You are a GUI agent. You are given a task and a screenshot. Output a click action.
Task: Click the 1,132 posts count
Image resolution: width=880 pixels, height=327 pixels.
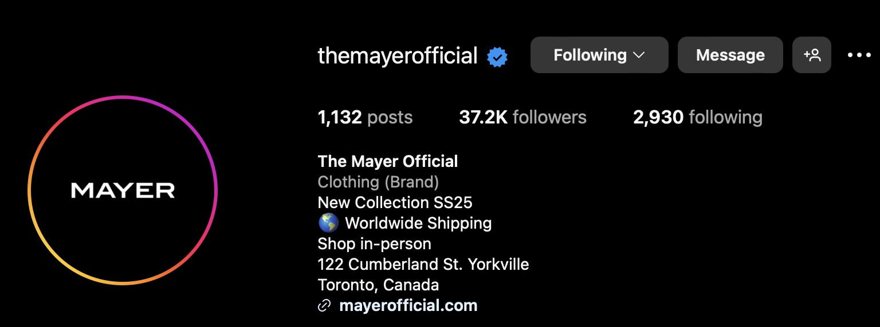tap(365, 117)
